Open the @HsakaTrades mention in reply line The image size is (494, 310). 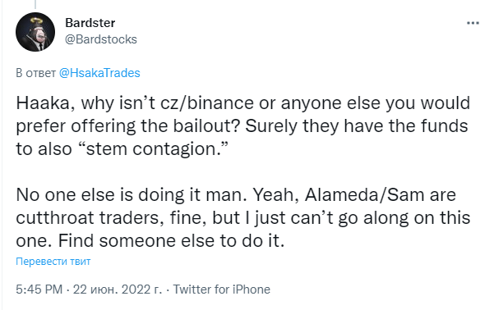[99, 73]
